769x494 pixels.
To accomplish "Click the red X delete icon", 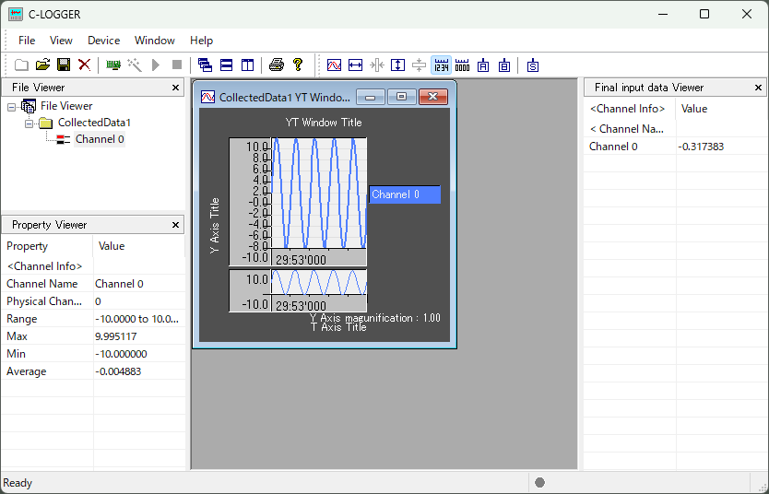I will (84, 65).
